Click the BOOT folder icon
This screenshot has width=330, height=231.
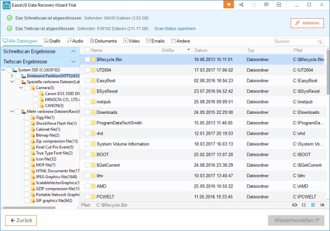coord(94,155)
